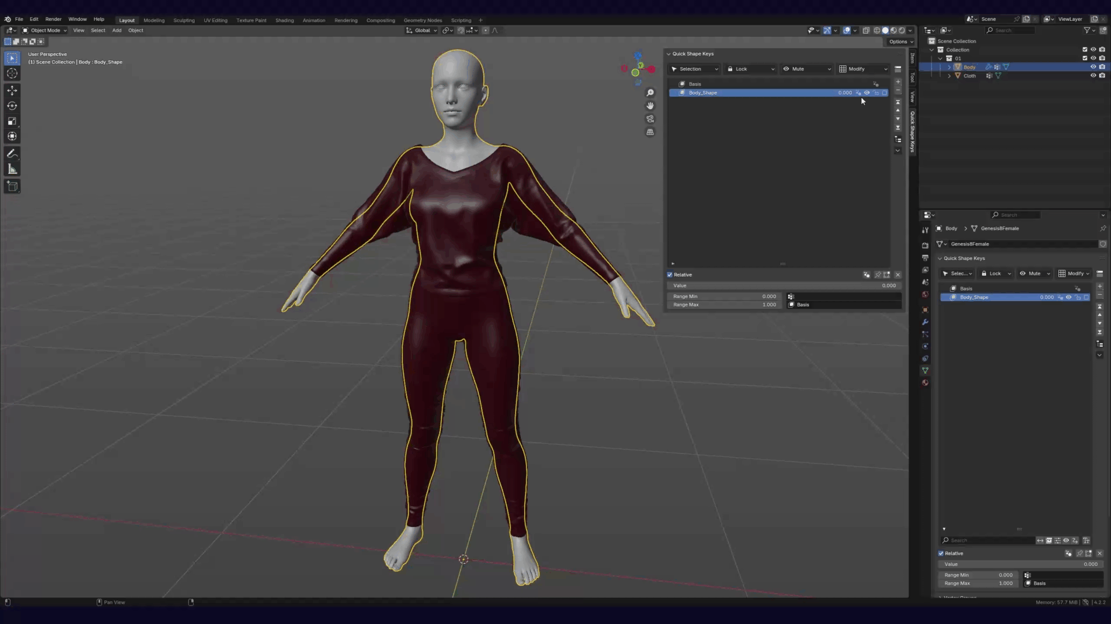The height and width of the screenshot is (624, 1111).
Task: Choose the Add Cube tool
Action: pyautogui.click(x=12, y=186)
